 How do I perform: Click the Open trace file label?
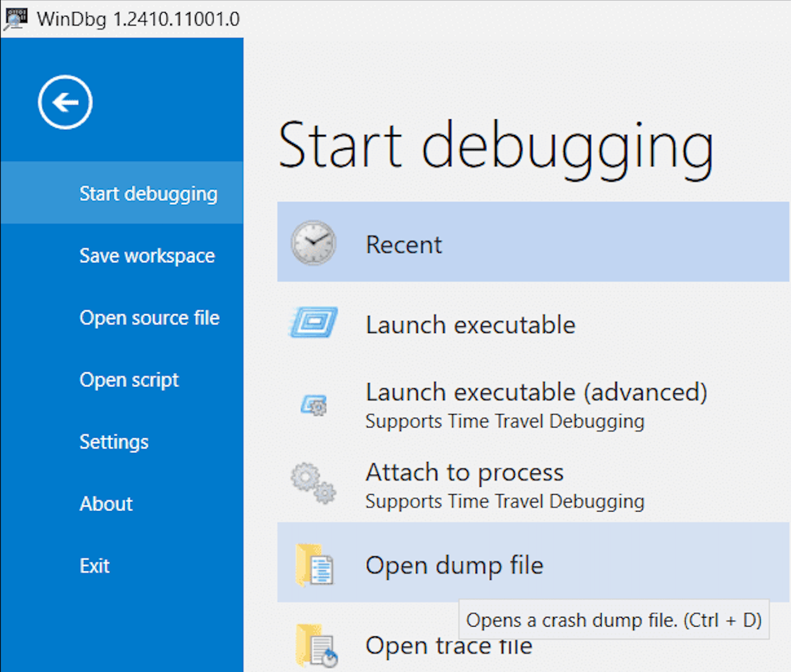click(x=449, y=646)
